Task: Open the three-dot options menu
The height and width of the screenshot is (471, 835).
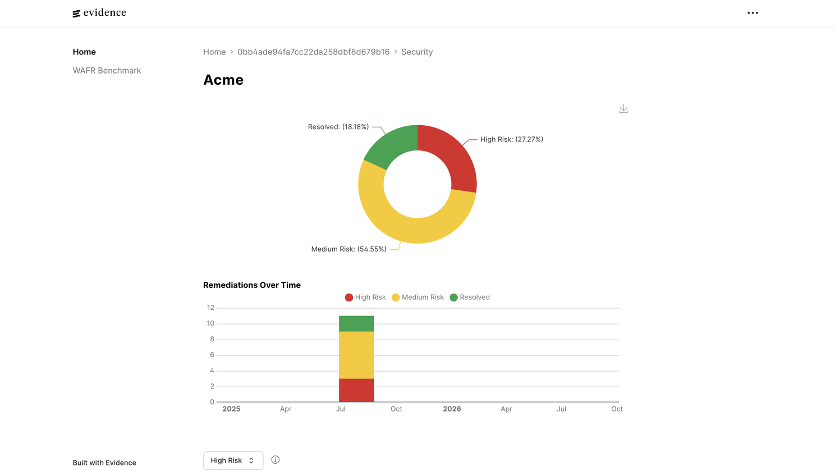Action: click(x=753, y=13)
